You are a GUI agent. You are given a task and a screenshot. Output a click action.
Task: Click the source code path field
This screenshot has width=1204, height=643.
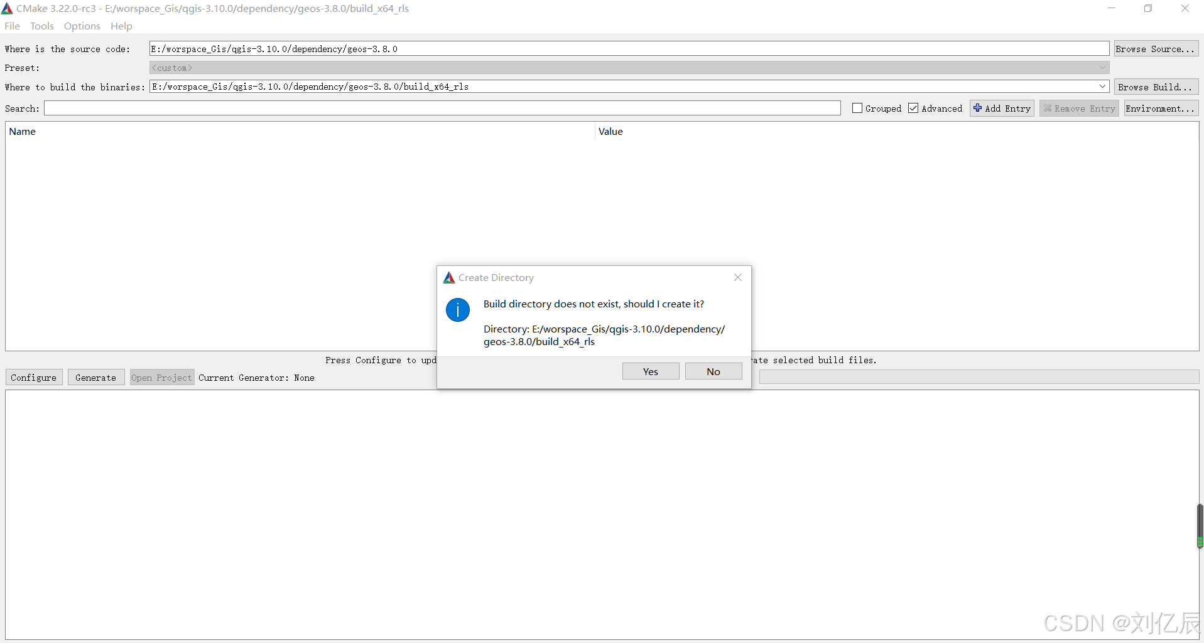click(x=629, y=48)
